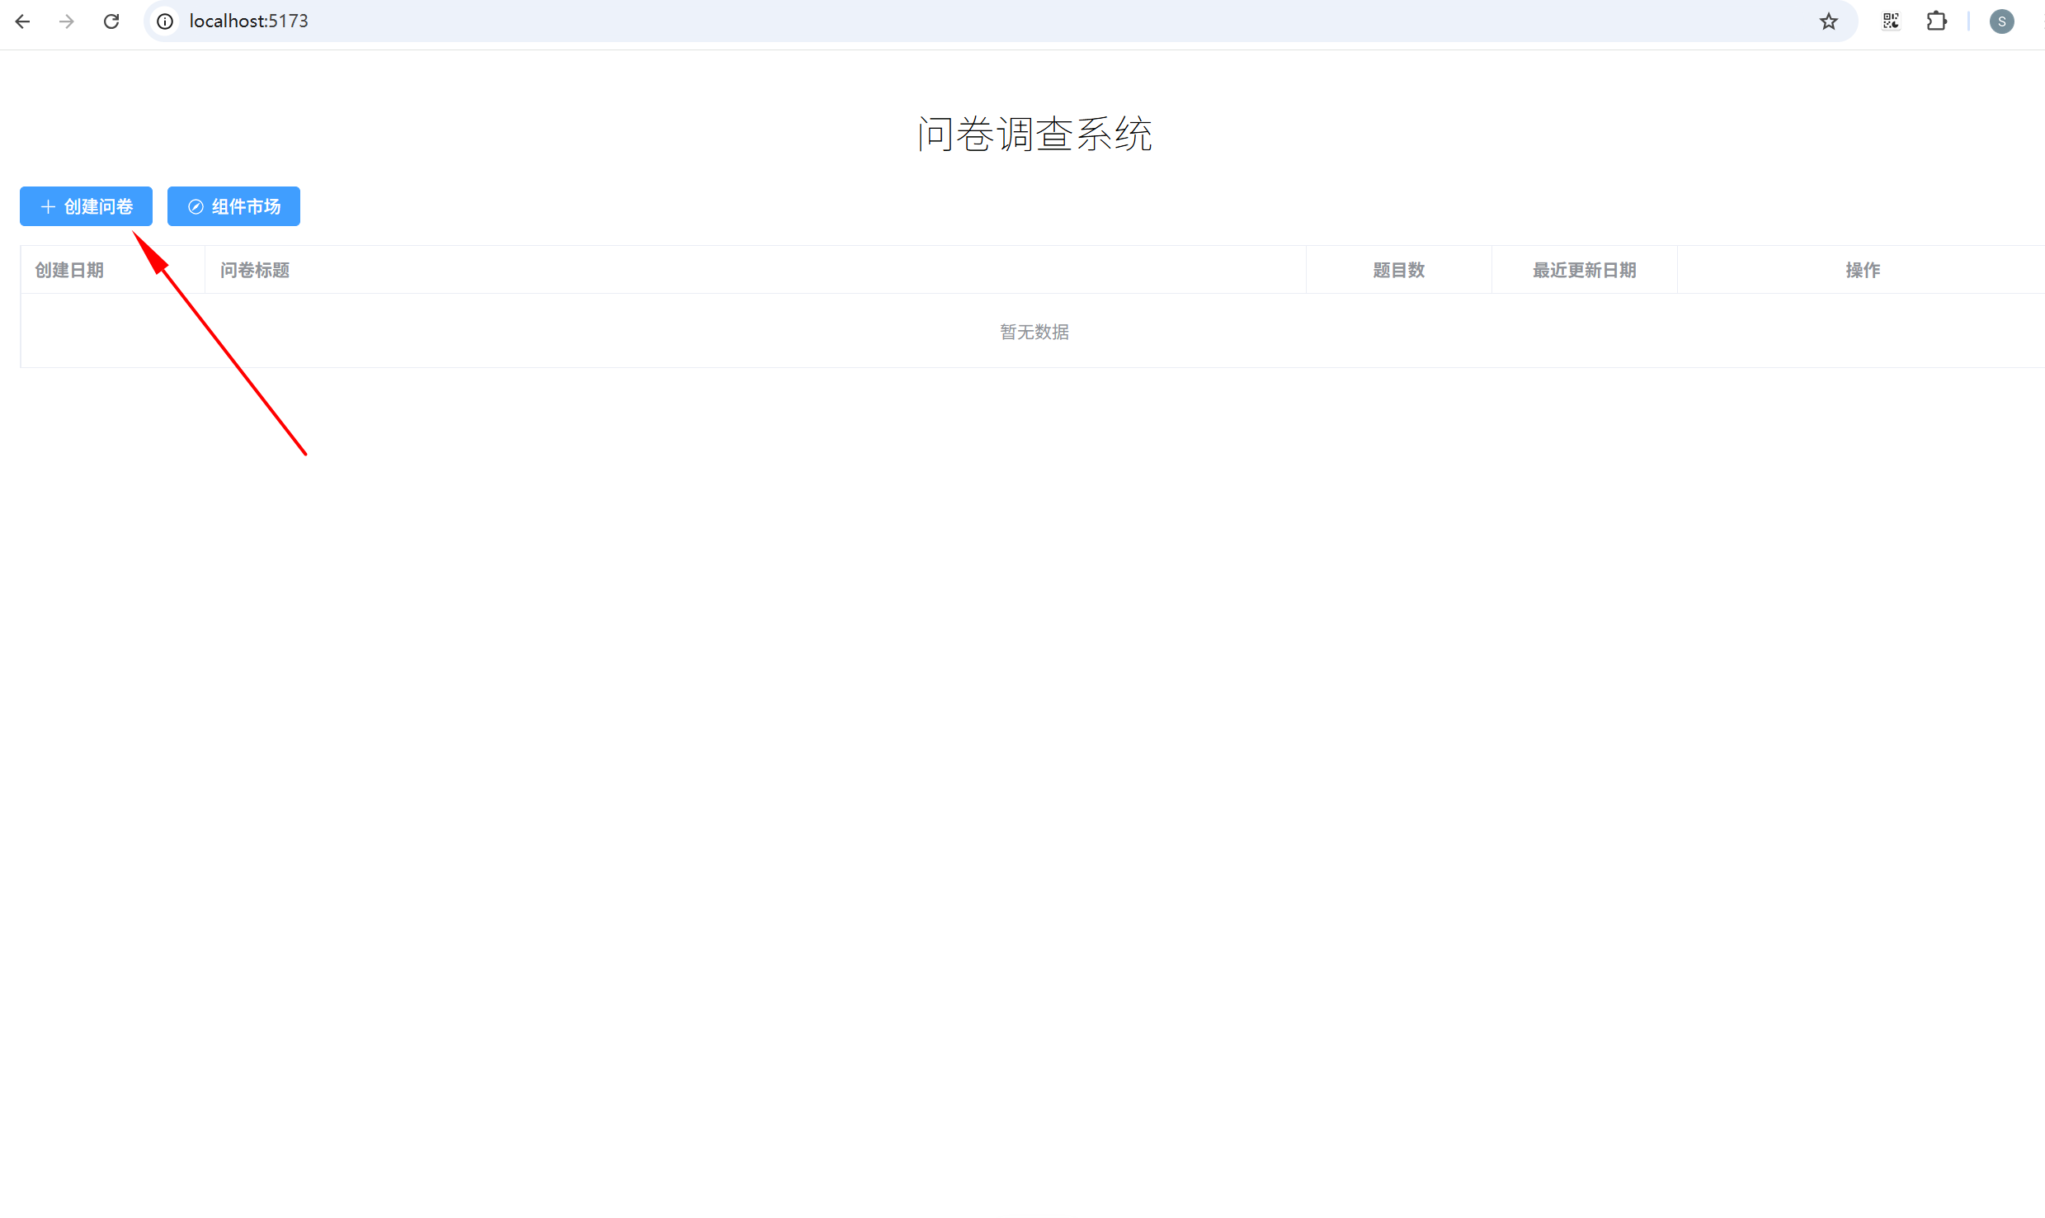Click the browser forward arrow
Image resolution: width=2045 pixels, height=1218 pixels.
[x=67, y=21]
